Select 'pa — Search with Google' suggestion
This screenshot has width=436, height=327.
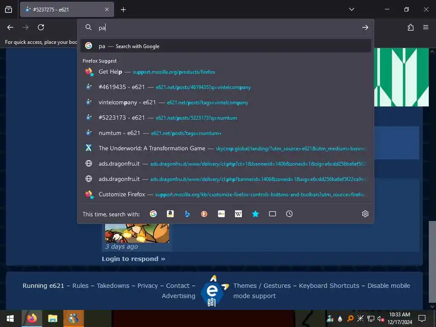[x=226, y=46]
